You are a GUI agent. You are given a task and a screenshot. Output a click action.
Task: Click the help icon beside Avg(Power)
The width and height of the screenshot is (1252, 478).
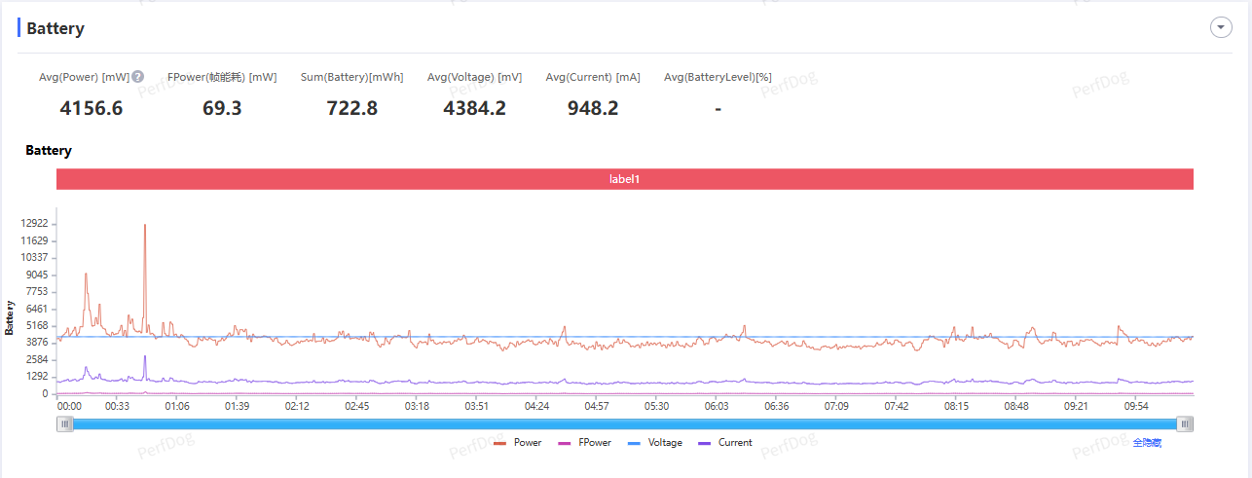coord(138,77)
